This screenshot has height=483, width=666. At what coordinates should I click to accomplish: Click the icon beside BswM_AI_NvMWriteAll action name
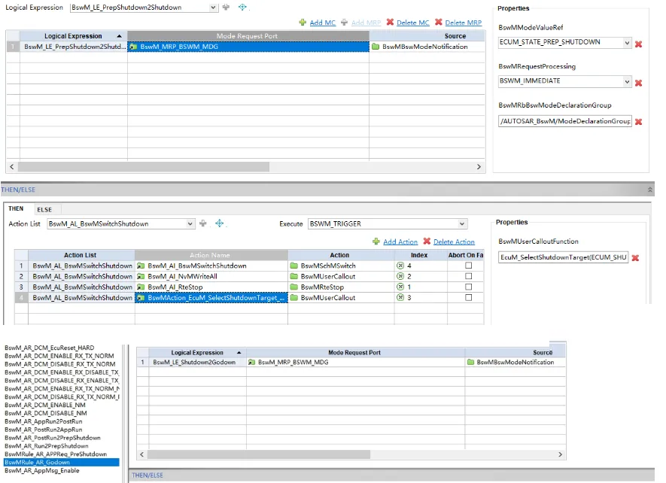pos(141,277)
